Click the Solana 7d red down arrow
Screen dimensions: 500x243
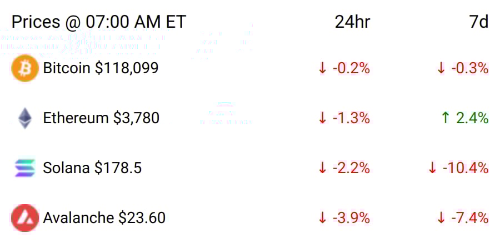tap(432, 168)
